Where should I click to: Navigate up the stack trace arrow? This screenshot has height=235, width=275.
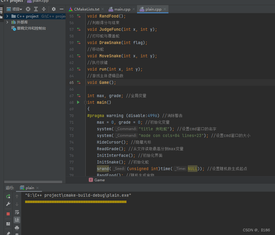coord(17,196)
